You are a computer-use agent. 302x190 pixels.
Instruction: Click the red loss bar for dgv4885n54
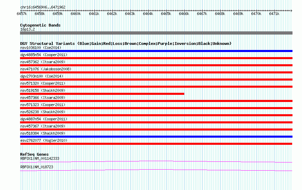coord(156,58)
